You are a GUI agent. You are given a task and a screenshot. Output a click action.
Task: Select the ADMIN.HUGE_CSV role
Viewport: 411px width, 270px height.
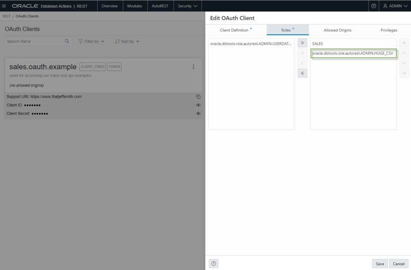coord(353,53)
